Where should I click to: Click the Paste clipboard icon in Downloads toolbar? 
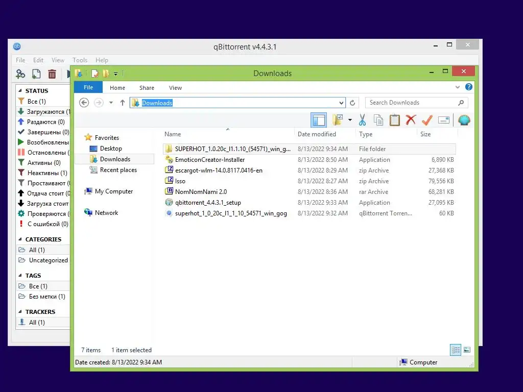[x=395, y=120]
